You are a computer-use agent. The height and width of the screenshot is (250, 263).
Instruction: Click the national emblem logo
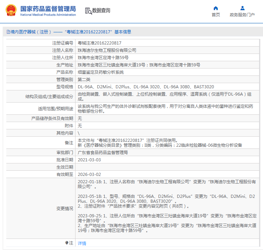point(11,10)
